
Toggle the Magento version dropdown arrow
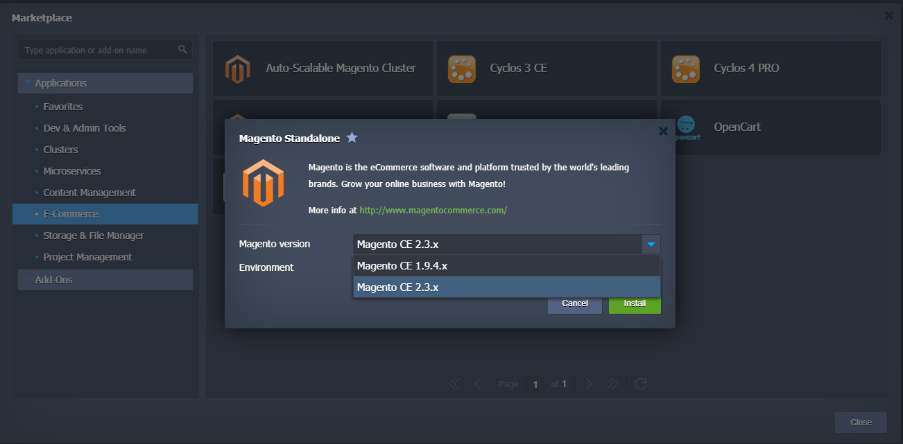coord(651,244)
